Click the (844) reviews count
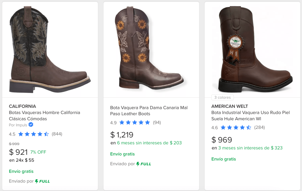 (x=57, y=134)
